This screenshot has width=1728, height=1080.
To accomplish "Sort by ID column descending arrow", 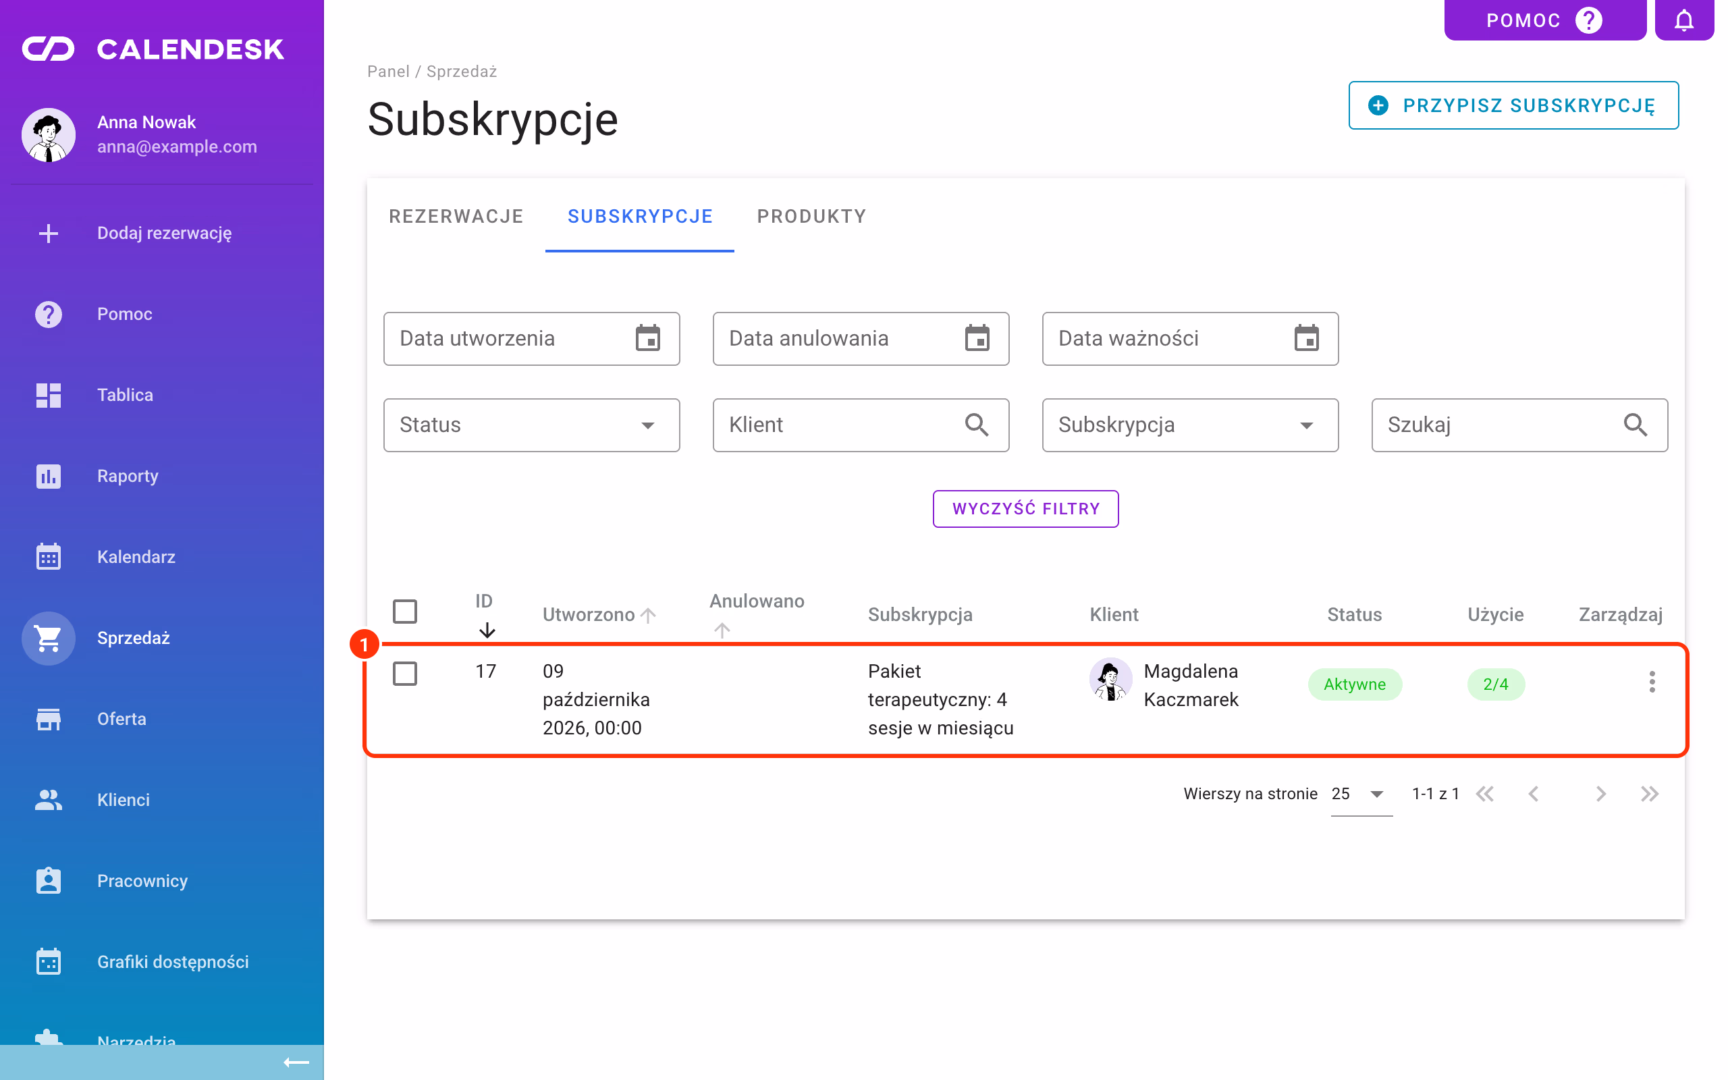I will [487, 630].
